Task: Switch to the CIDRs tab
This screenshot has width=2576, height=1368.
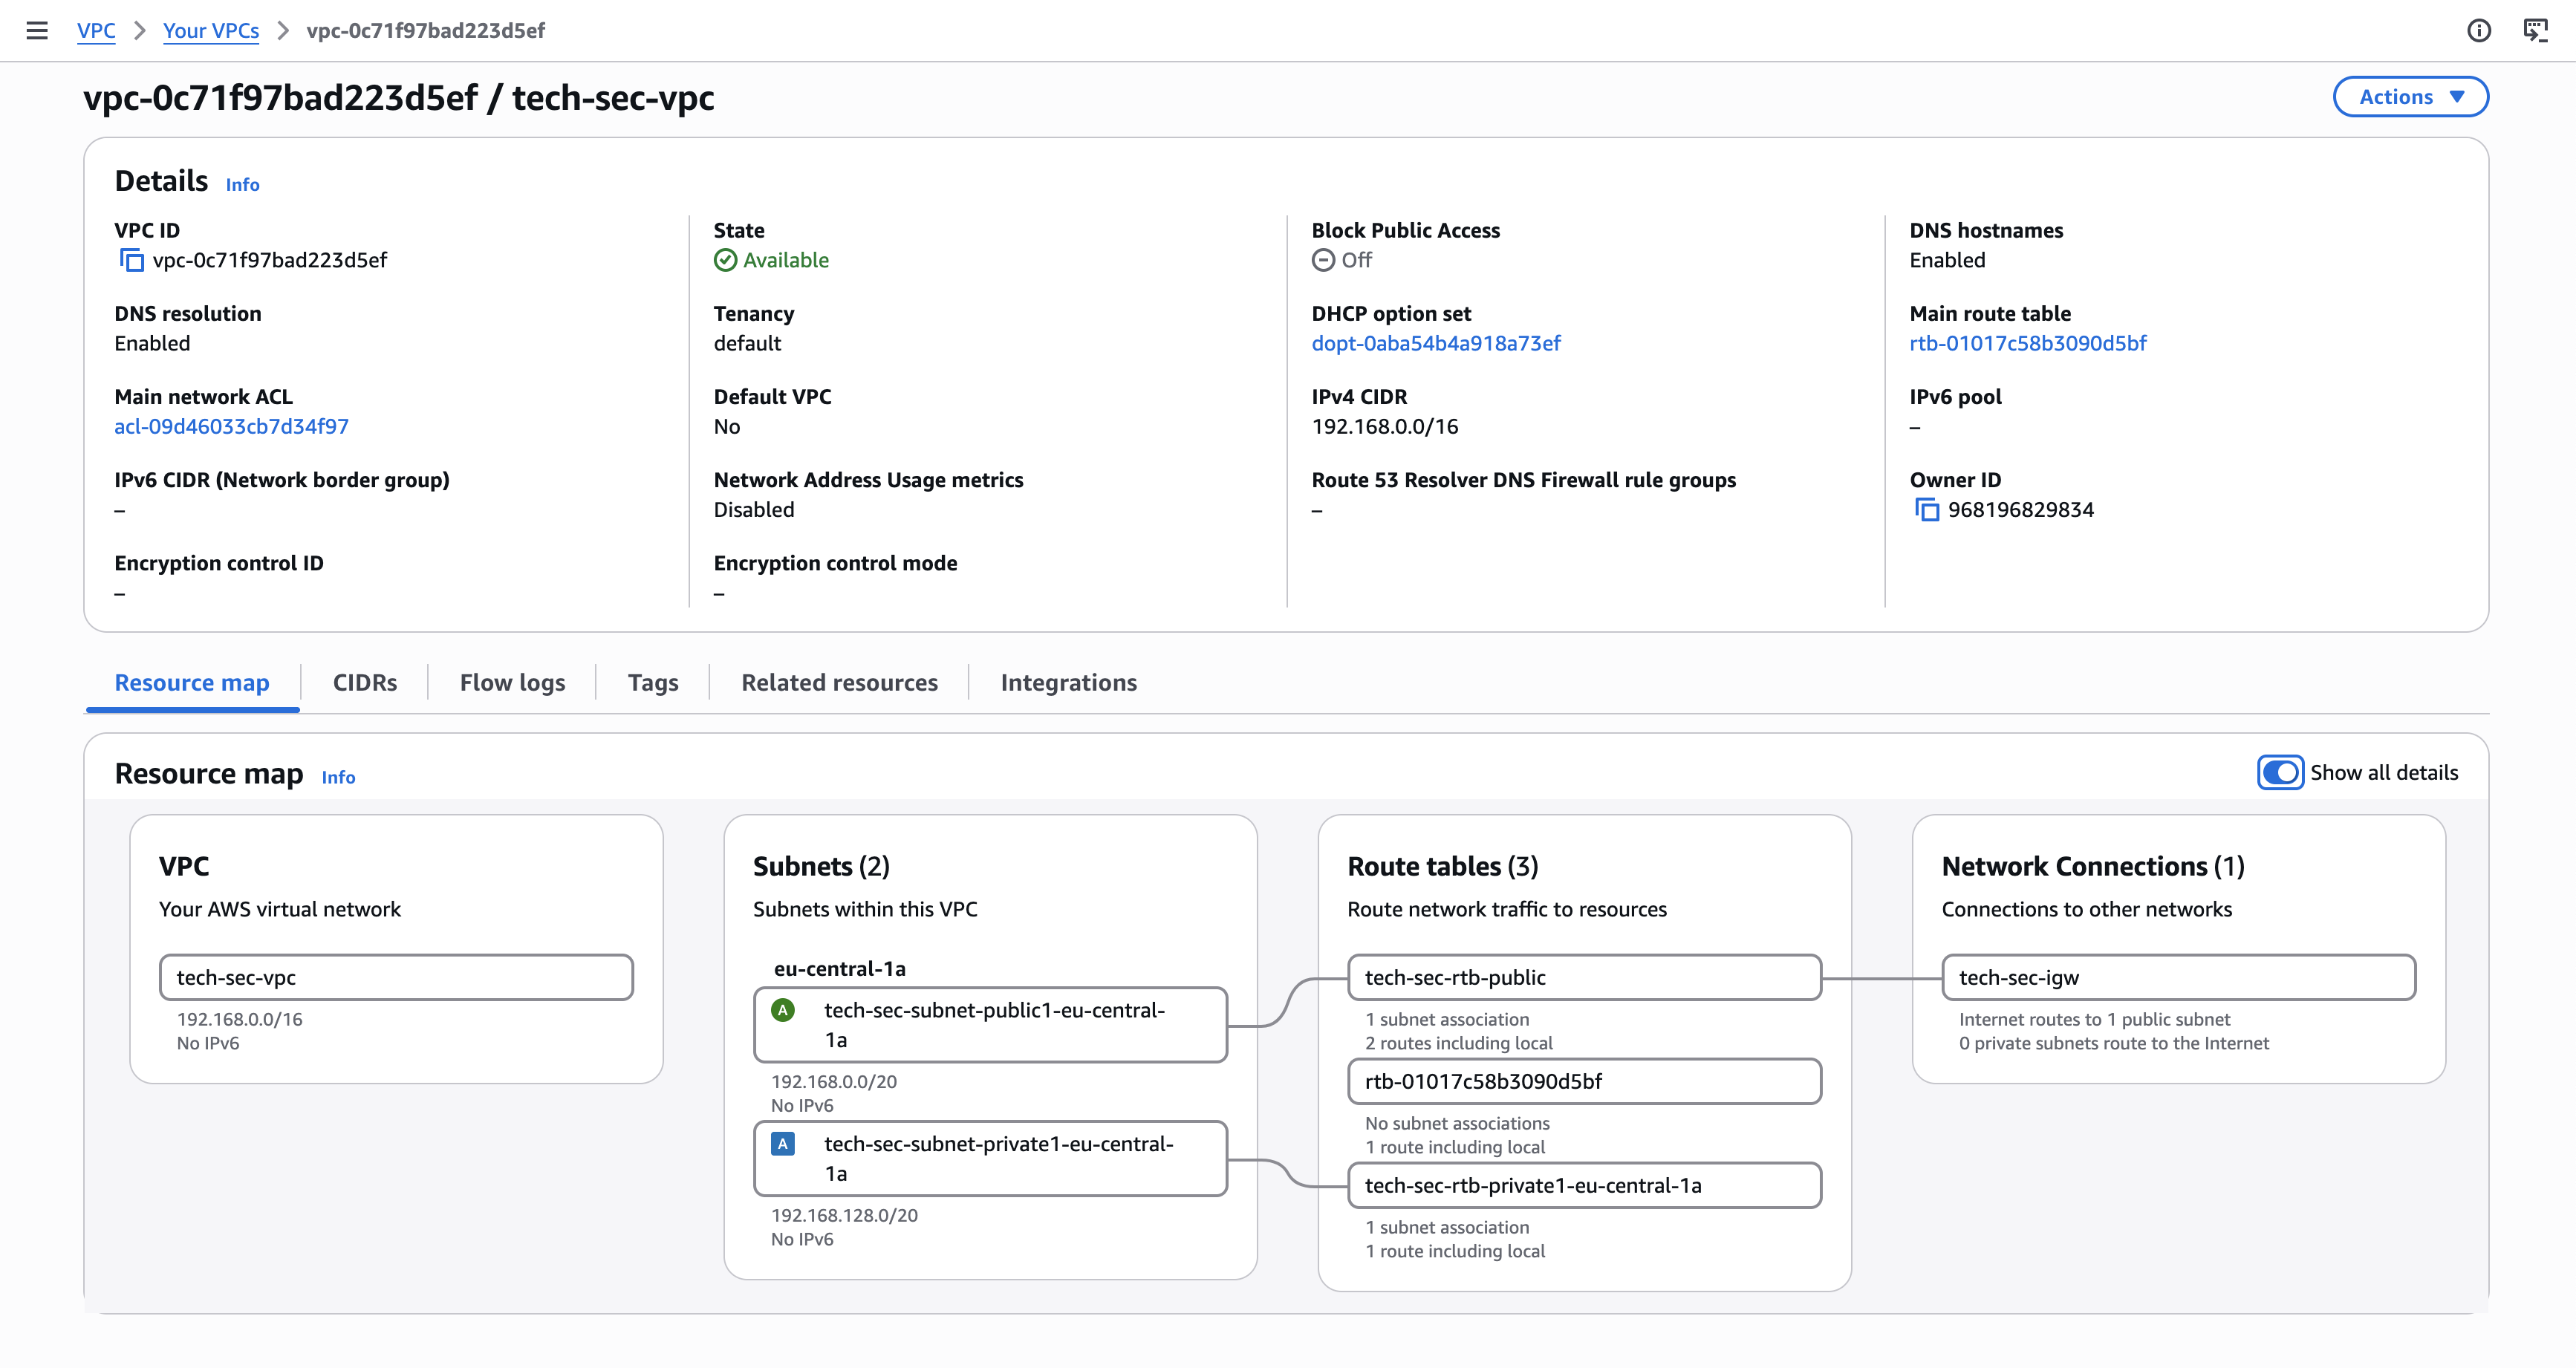Action: (x=365, y=682)
